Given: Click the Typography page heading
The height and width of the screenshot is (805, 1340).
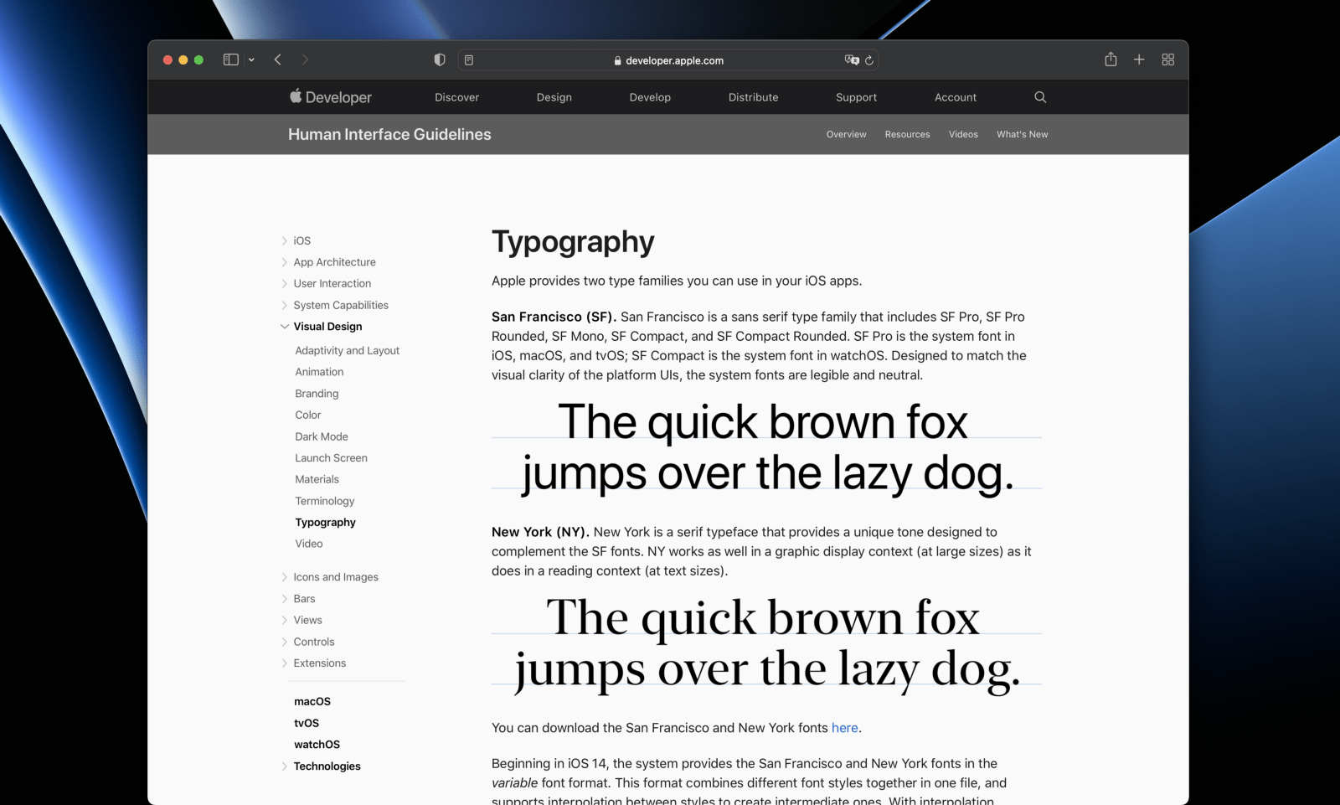Looking at the screenshot, I should click(573, 242).
